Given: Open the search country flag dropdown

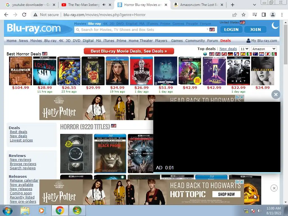Looking at the screenshot, I should click(211, 30).
